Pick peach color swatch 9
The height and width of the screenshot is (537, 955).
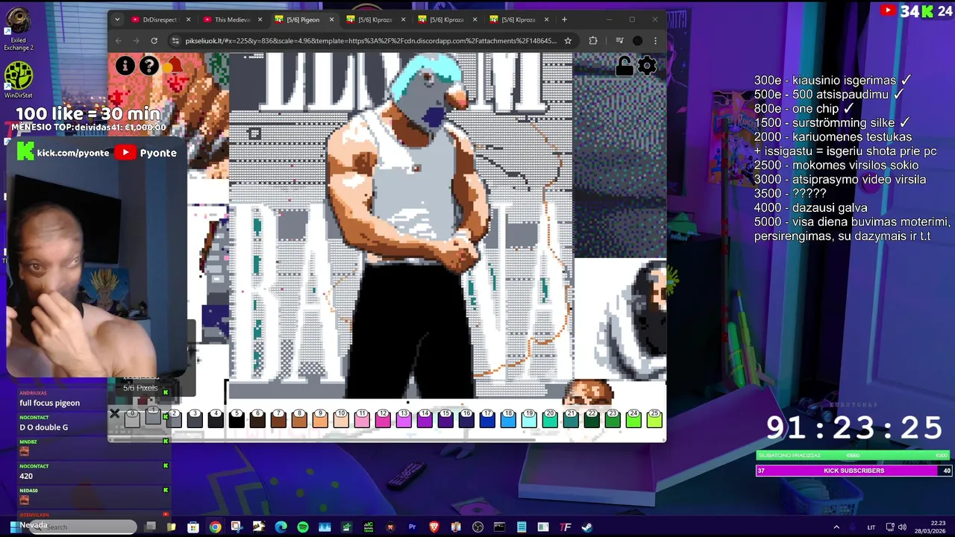320,419
